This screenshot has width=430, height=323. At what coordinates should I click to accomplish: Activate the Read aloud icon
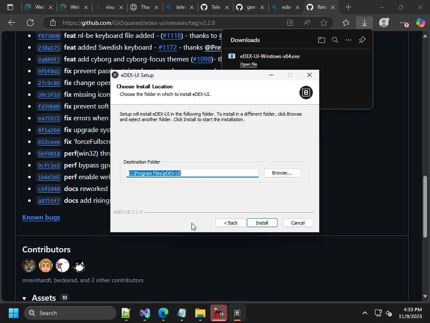(x=307, y=23)
